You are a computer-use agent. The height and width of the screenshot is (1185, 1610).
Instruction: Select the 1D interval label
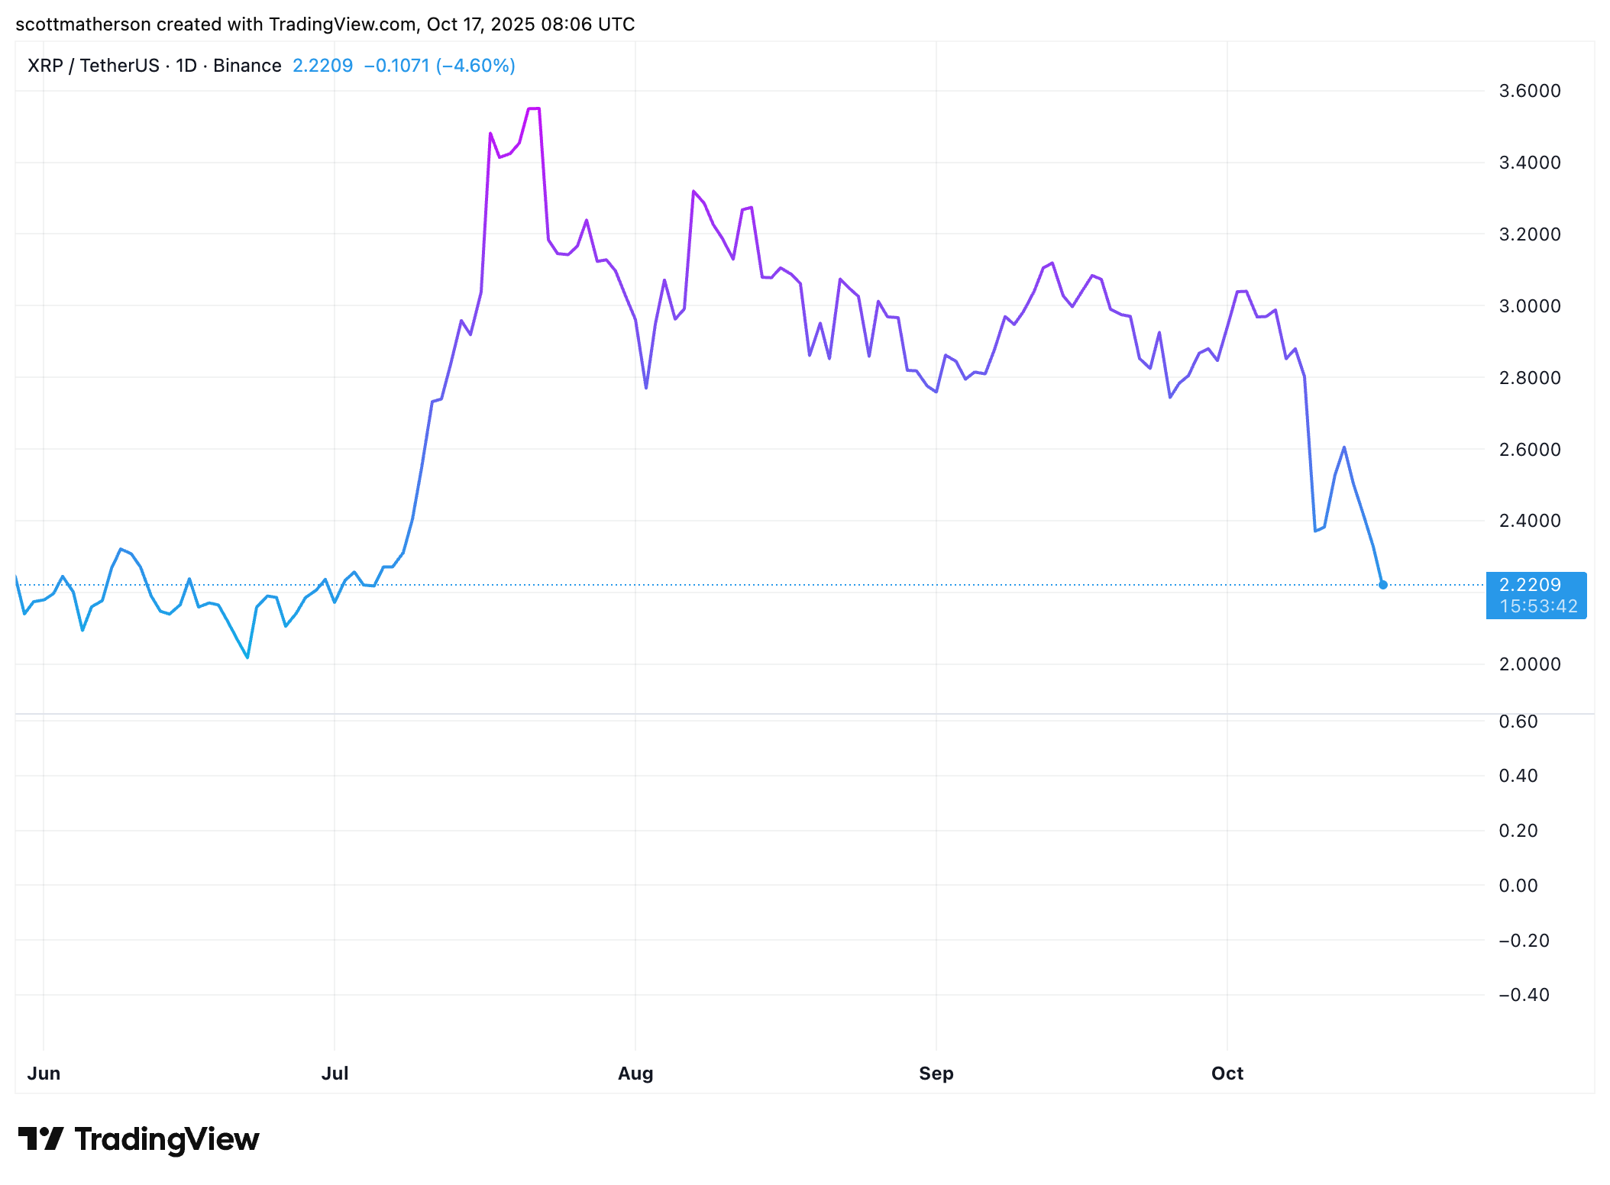[x=186, y=66]
